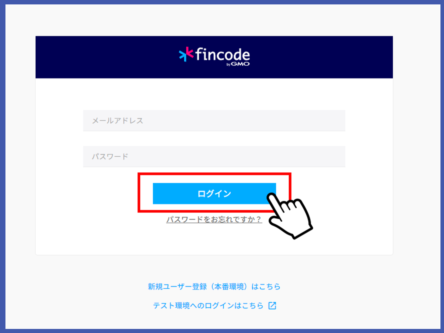The height and width of the screenshot is (333, 444).
Task: Click the ログイン label text on button
Action: [214, 194]
